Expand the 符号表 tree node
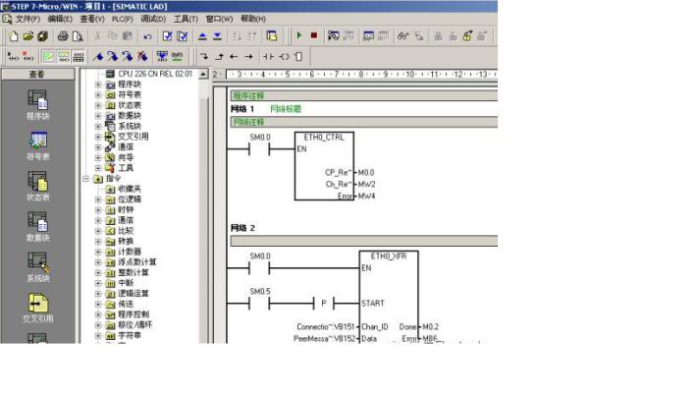This screenshot has height=398, width=698. [98, 94]
